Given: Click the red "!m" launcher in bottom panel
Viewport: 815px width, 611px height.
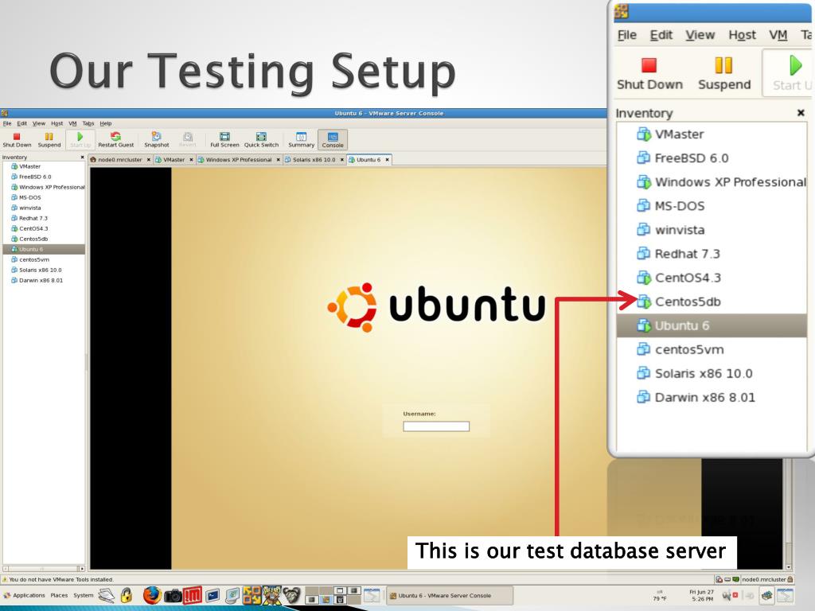Looking at the screenshot, I should [x=192, y=595].
